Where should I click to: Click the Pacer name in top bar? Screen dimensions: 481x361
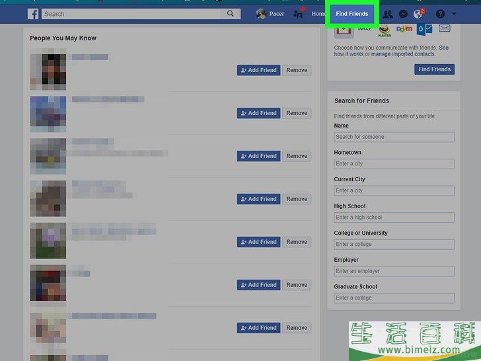coord(276,14)
